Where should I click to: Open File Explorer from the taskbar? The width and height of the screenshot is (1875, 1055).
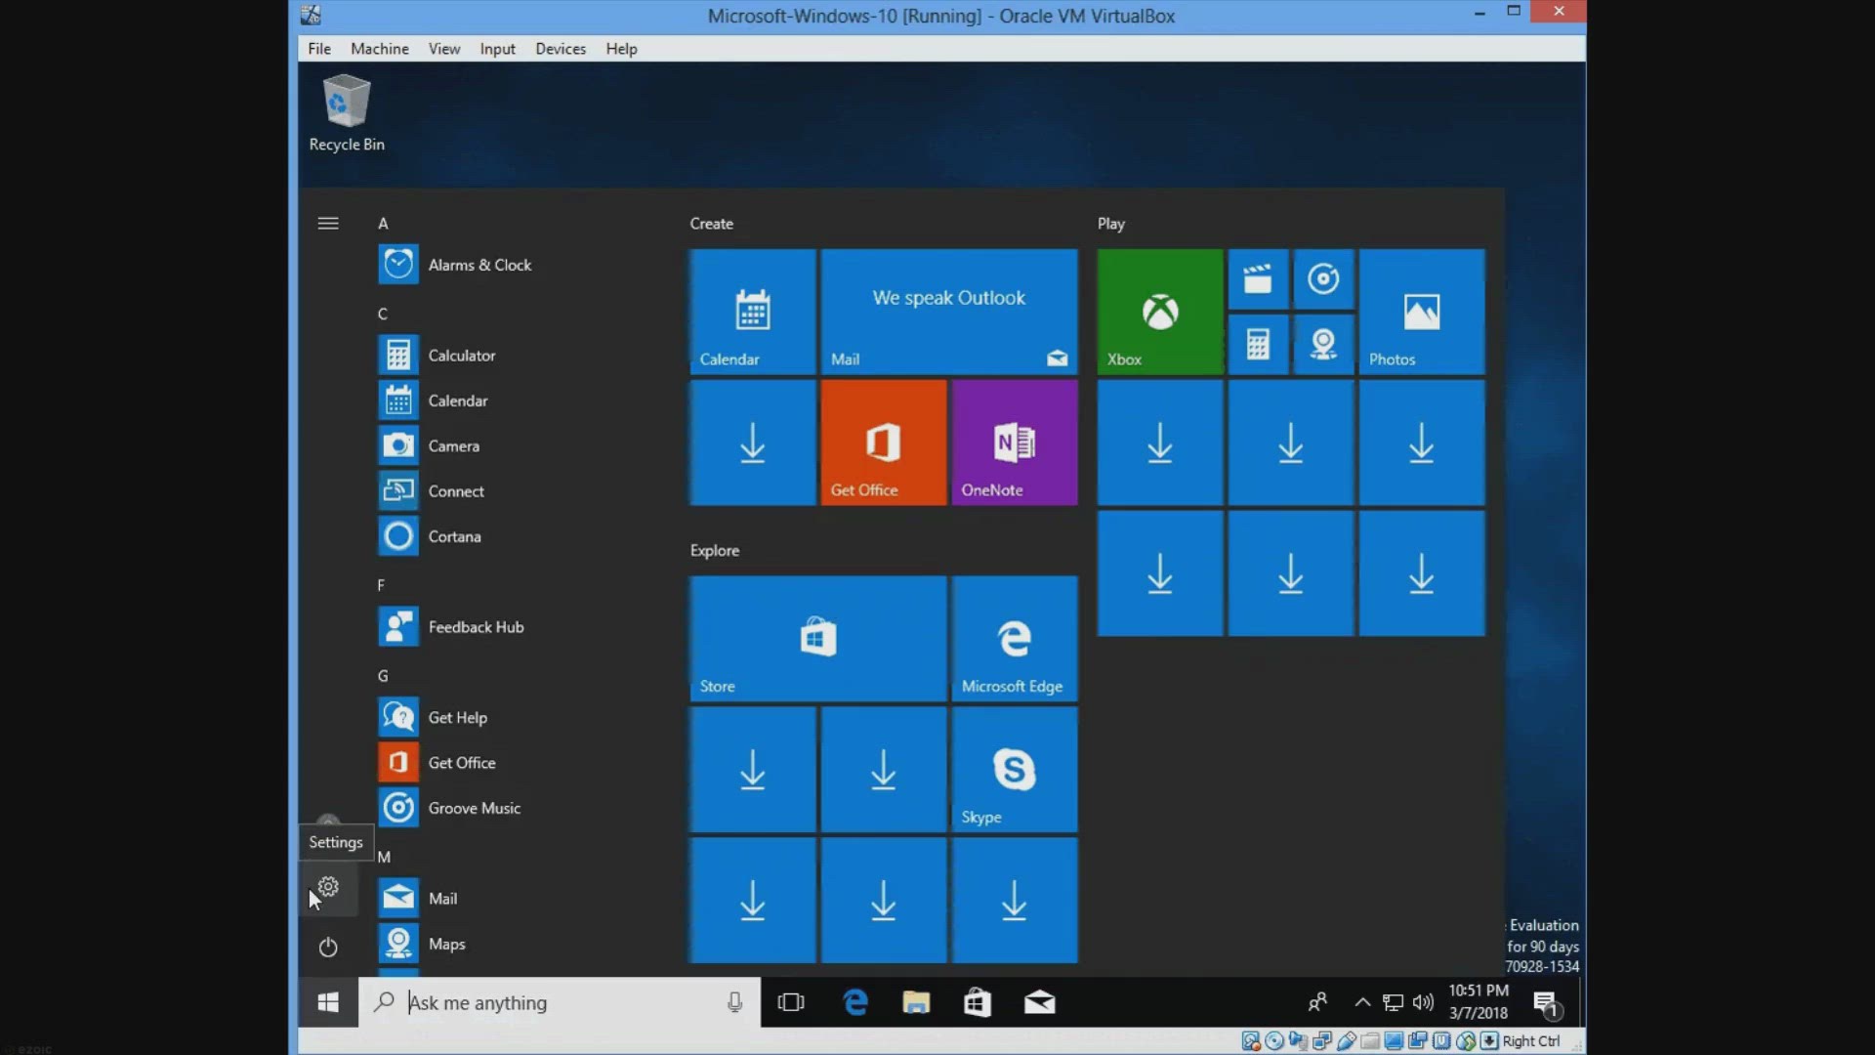tap(916, 1002)
